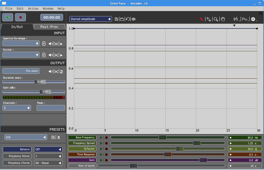Save the Overall Amplitude graph to file
The image size is (264, 170).
point(116,19)
